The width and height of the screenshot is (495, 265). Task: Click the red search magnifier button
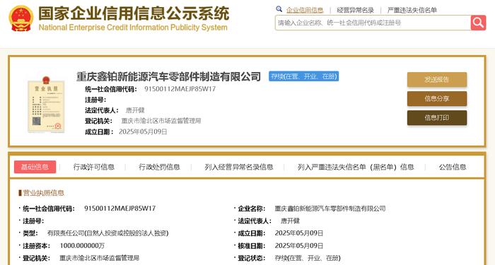[478, 23]
